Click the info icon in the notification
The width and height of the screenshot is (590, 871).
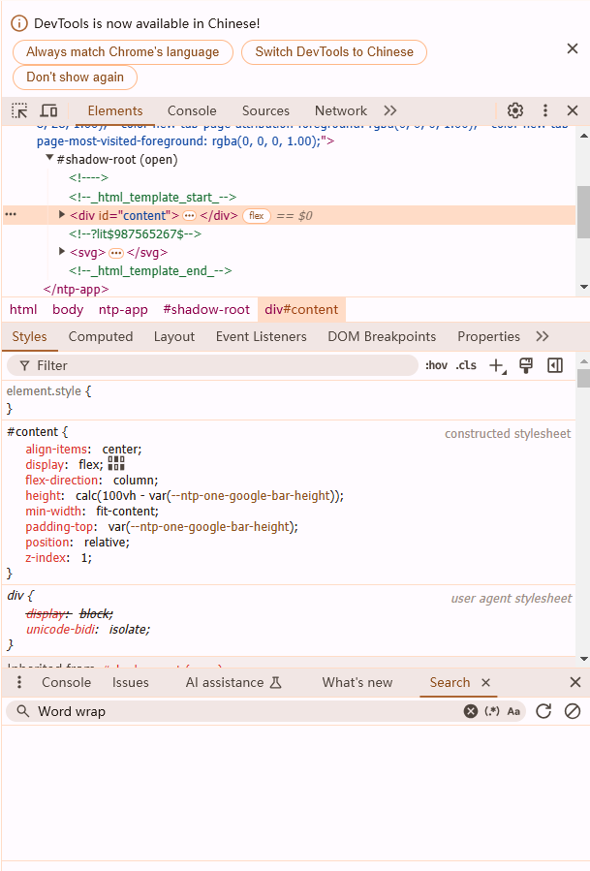coord(19,23)
